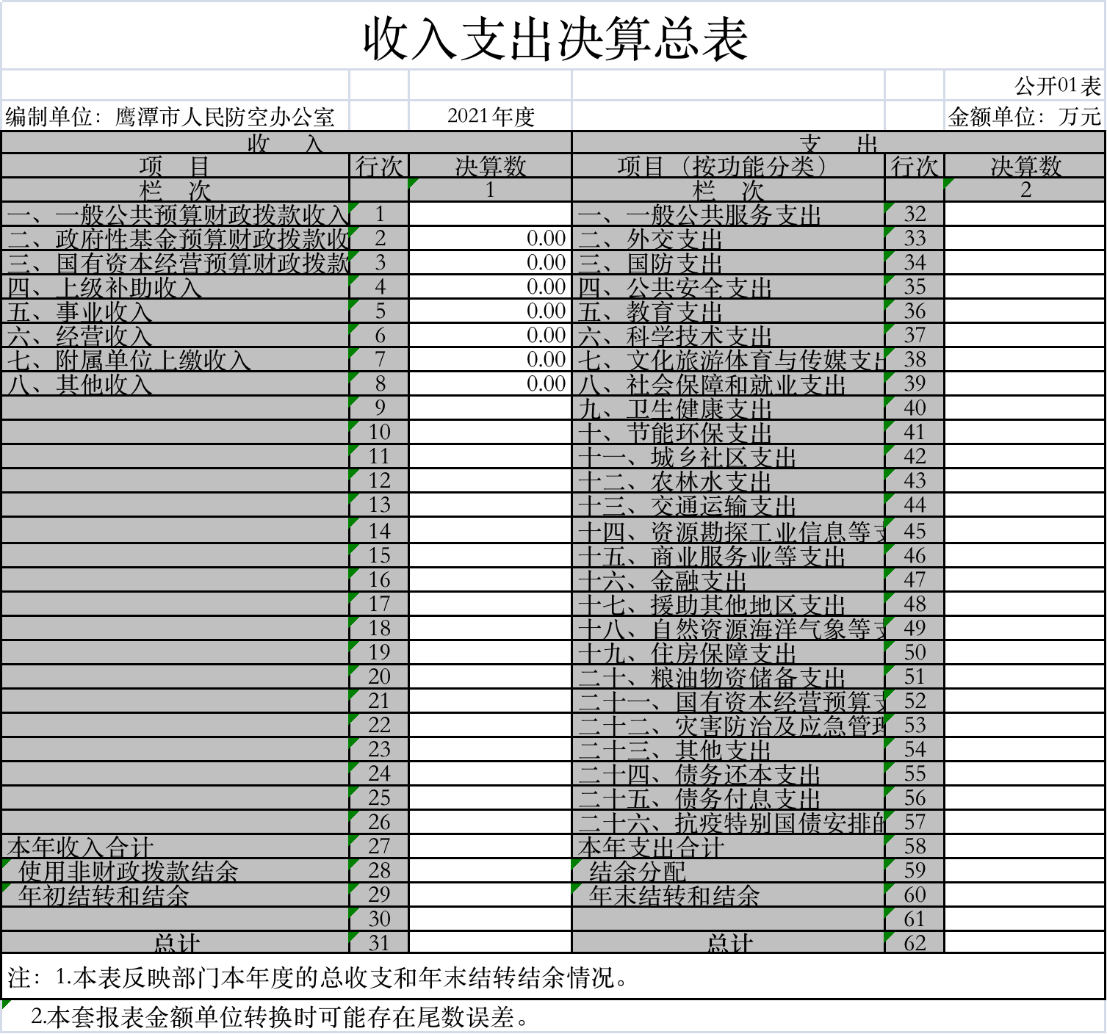Viewport: 1107px width, 1034px height.
Task: Select the 三、国防支出 cell
Action: 729,263
